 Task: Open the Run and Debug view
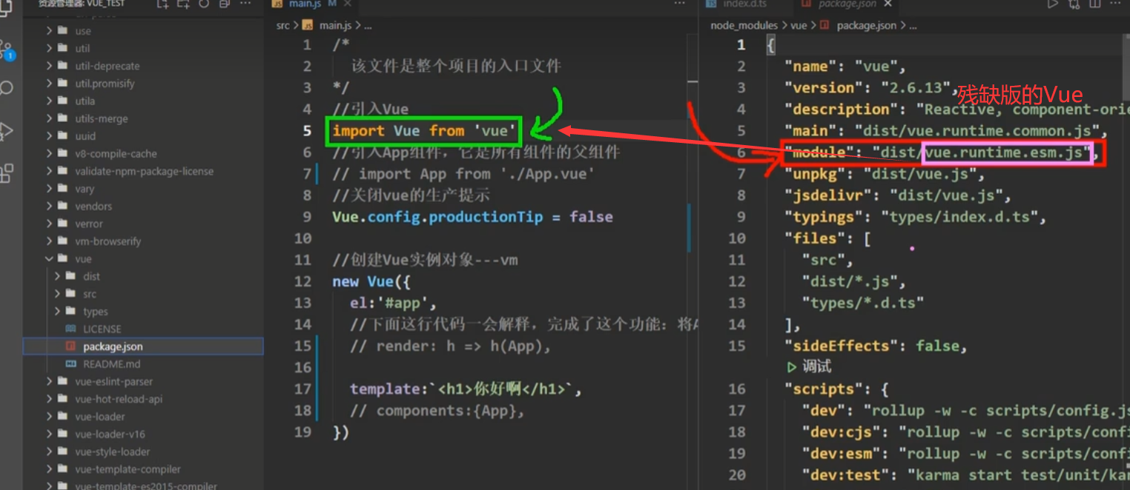coord(6,131)
